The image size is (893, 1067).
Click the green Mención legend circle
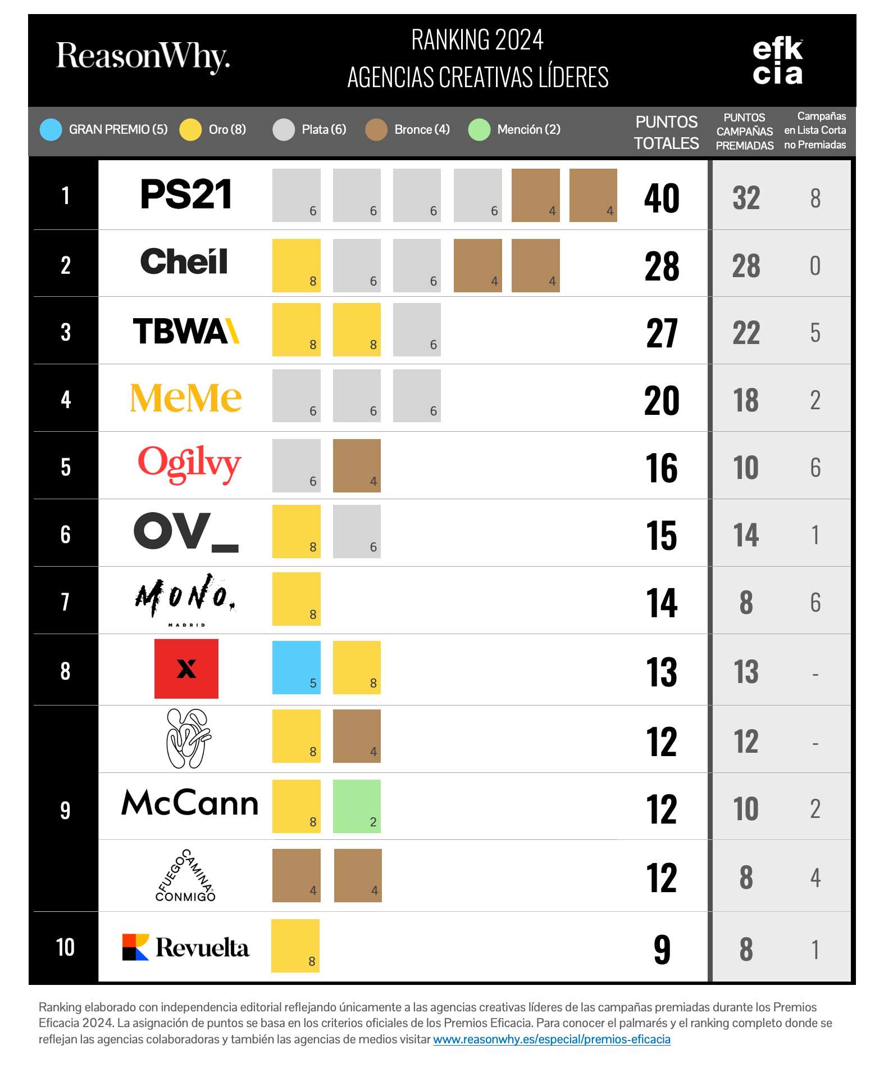tap(480, 129)
